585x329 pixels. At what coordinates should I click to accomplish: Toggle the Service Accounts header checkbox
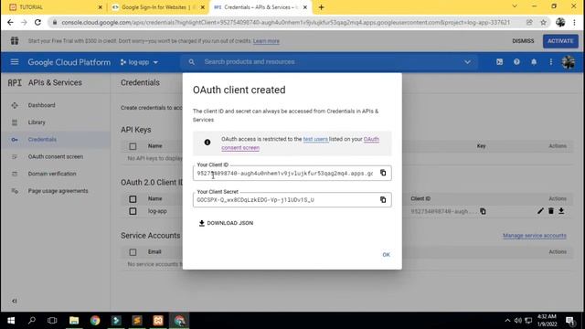(133, 252)
